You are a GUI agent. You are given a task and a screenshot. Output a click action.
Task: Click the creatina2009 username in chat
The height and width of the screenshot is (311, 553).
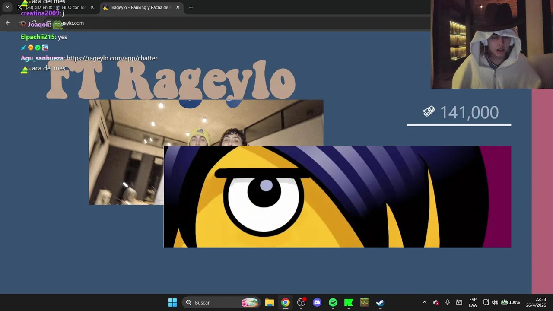39,13
